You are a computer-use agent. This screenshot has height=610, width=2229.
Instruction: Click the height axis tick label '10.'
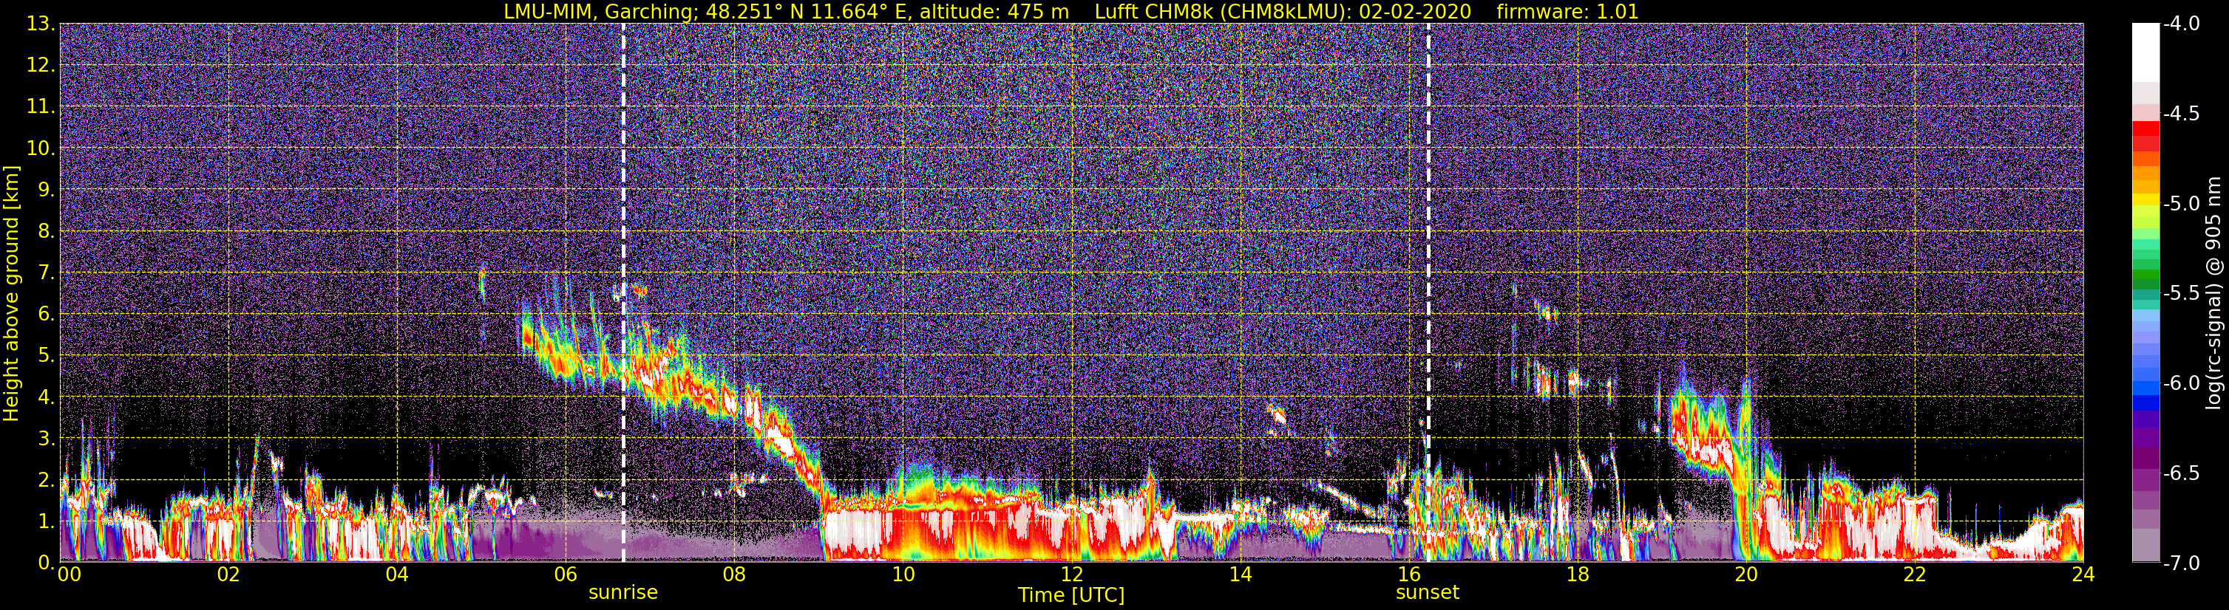[41, 148]
